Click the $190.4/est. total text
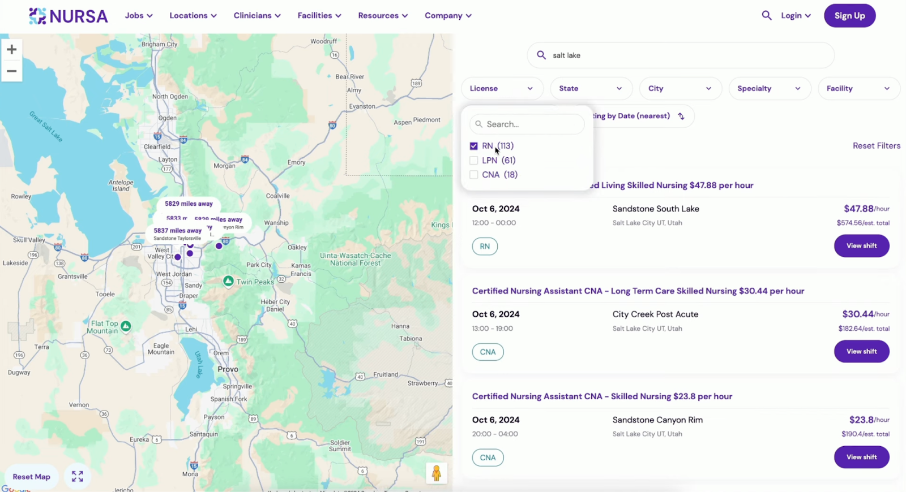 click(x=865, y=434)
